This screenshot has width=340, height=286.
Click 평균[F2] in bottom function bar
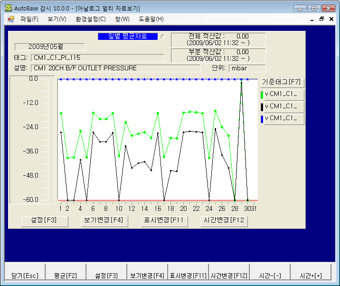point(66,272)
